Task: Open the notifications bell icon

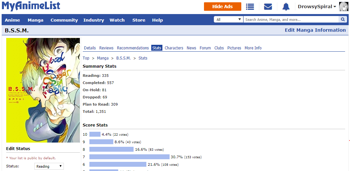Action: coord(286,7)
